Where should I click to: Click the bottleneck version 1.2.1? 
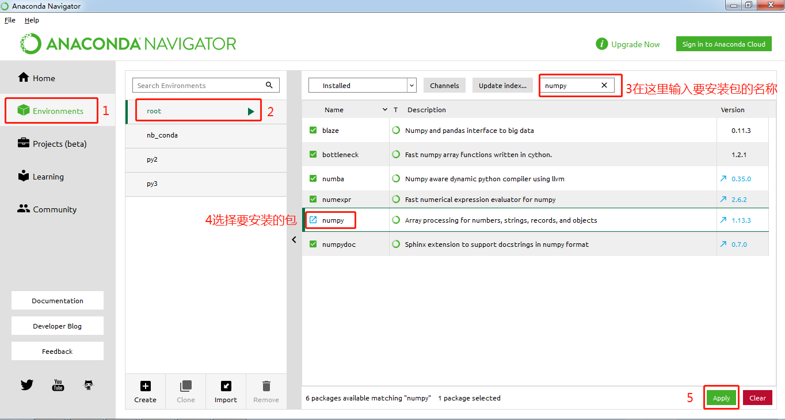coord(739,155)
